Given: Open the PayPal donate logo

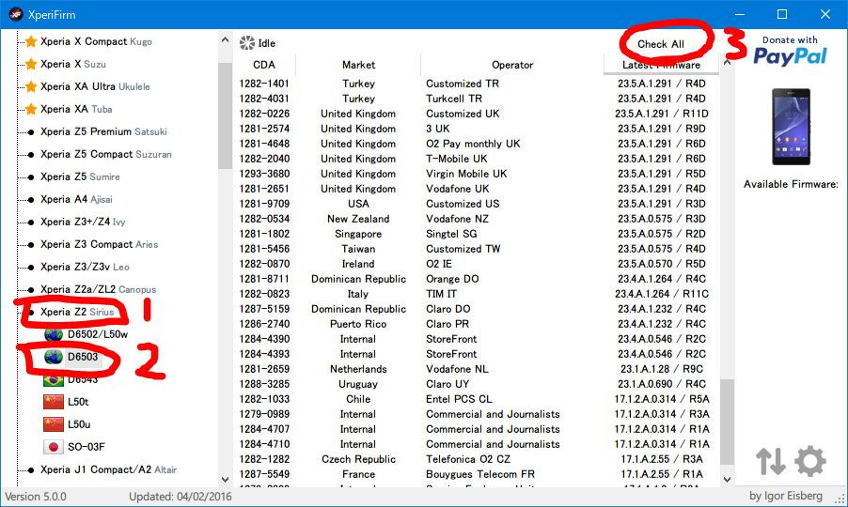Looking at the screenshot, I should click(790, 51).
